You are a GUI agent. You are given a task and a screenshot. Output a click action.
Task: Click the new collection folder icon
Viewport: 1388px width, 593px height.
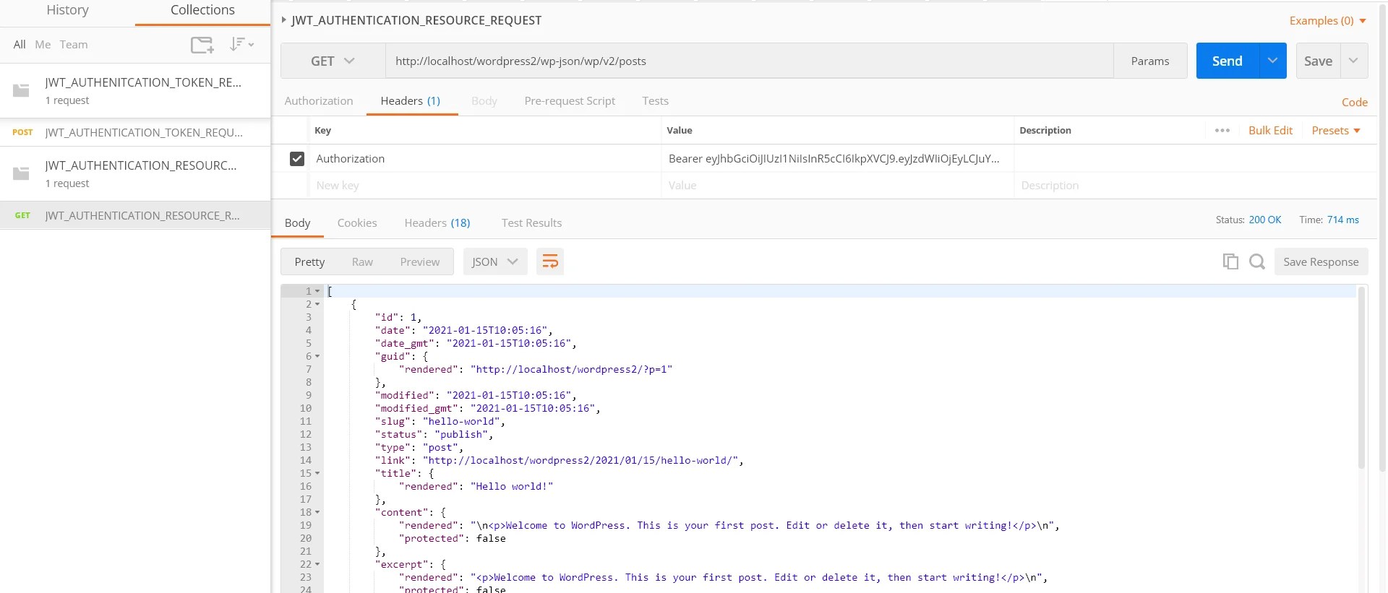coord(202,45)
